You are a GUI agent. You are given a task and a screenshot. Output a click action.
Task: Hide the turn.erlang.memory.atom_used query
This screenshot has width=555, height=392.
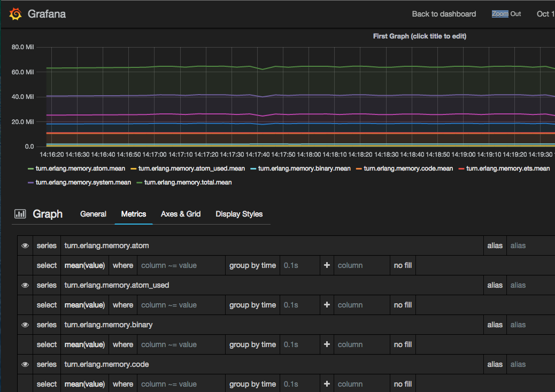pyautogui.click(x=25, y=286)
